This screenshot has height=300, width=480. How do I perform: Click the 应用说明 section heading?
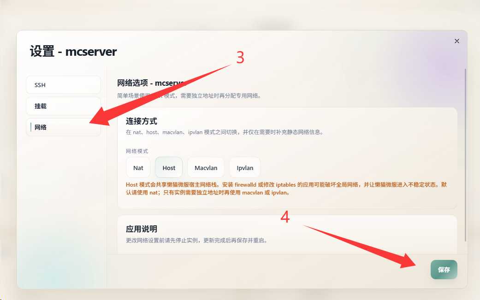click(142, 229)
